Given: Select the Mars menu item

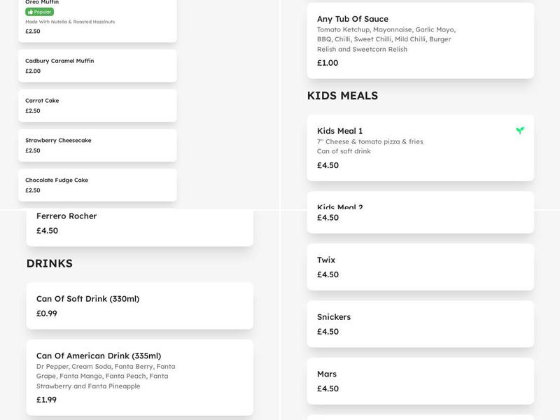Looking at the screenshot, I should click(420, 381).
